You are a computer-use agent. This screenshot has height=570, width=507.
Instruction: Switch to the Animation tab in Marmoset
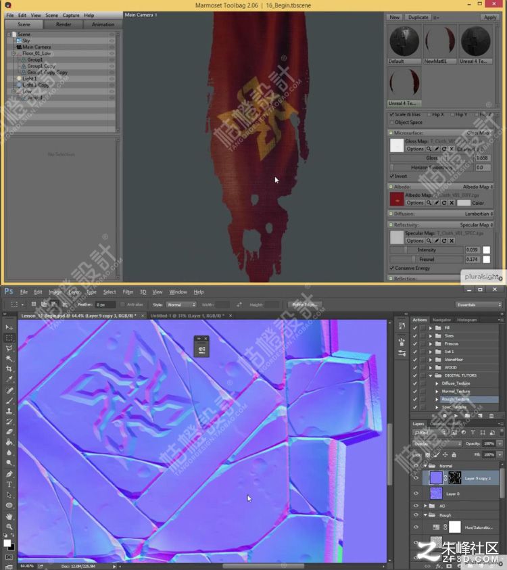point(103,24)
